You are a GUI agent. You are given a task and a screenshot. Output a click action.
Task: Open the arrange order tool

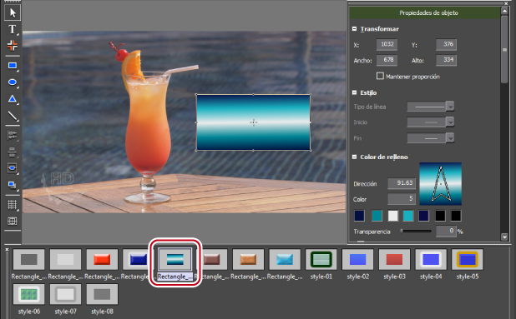point(13,185)
